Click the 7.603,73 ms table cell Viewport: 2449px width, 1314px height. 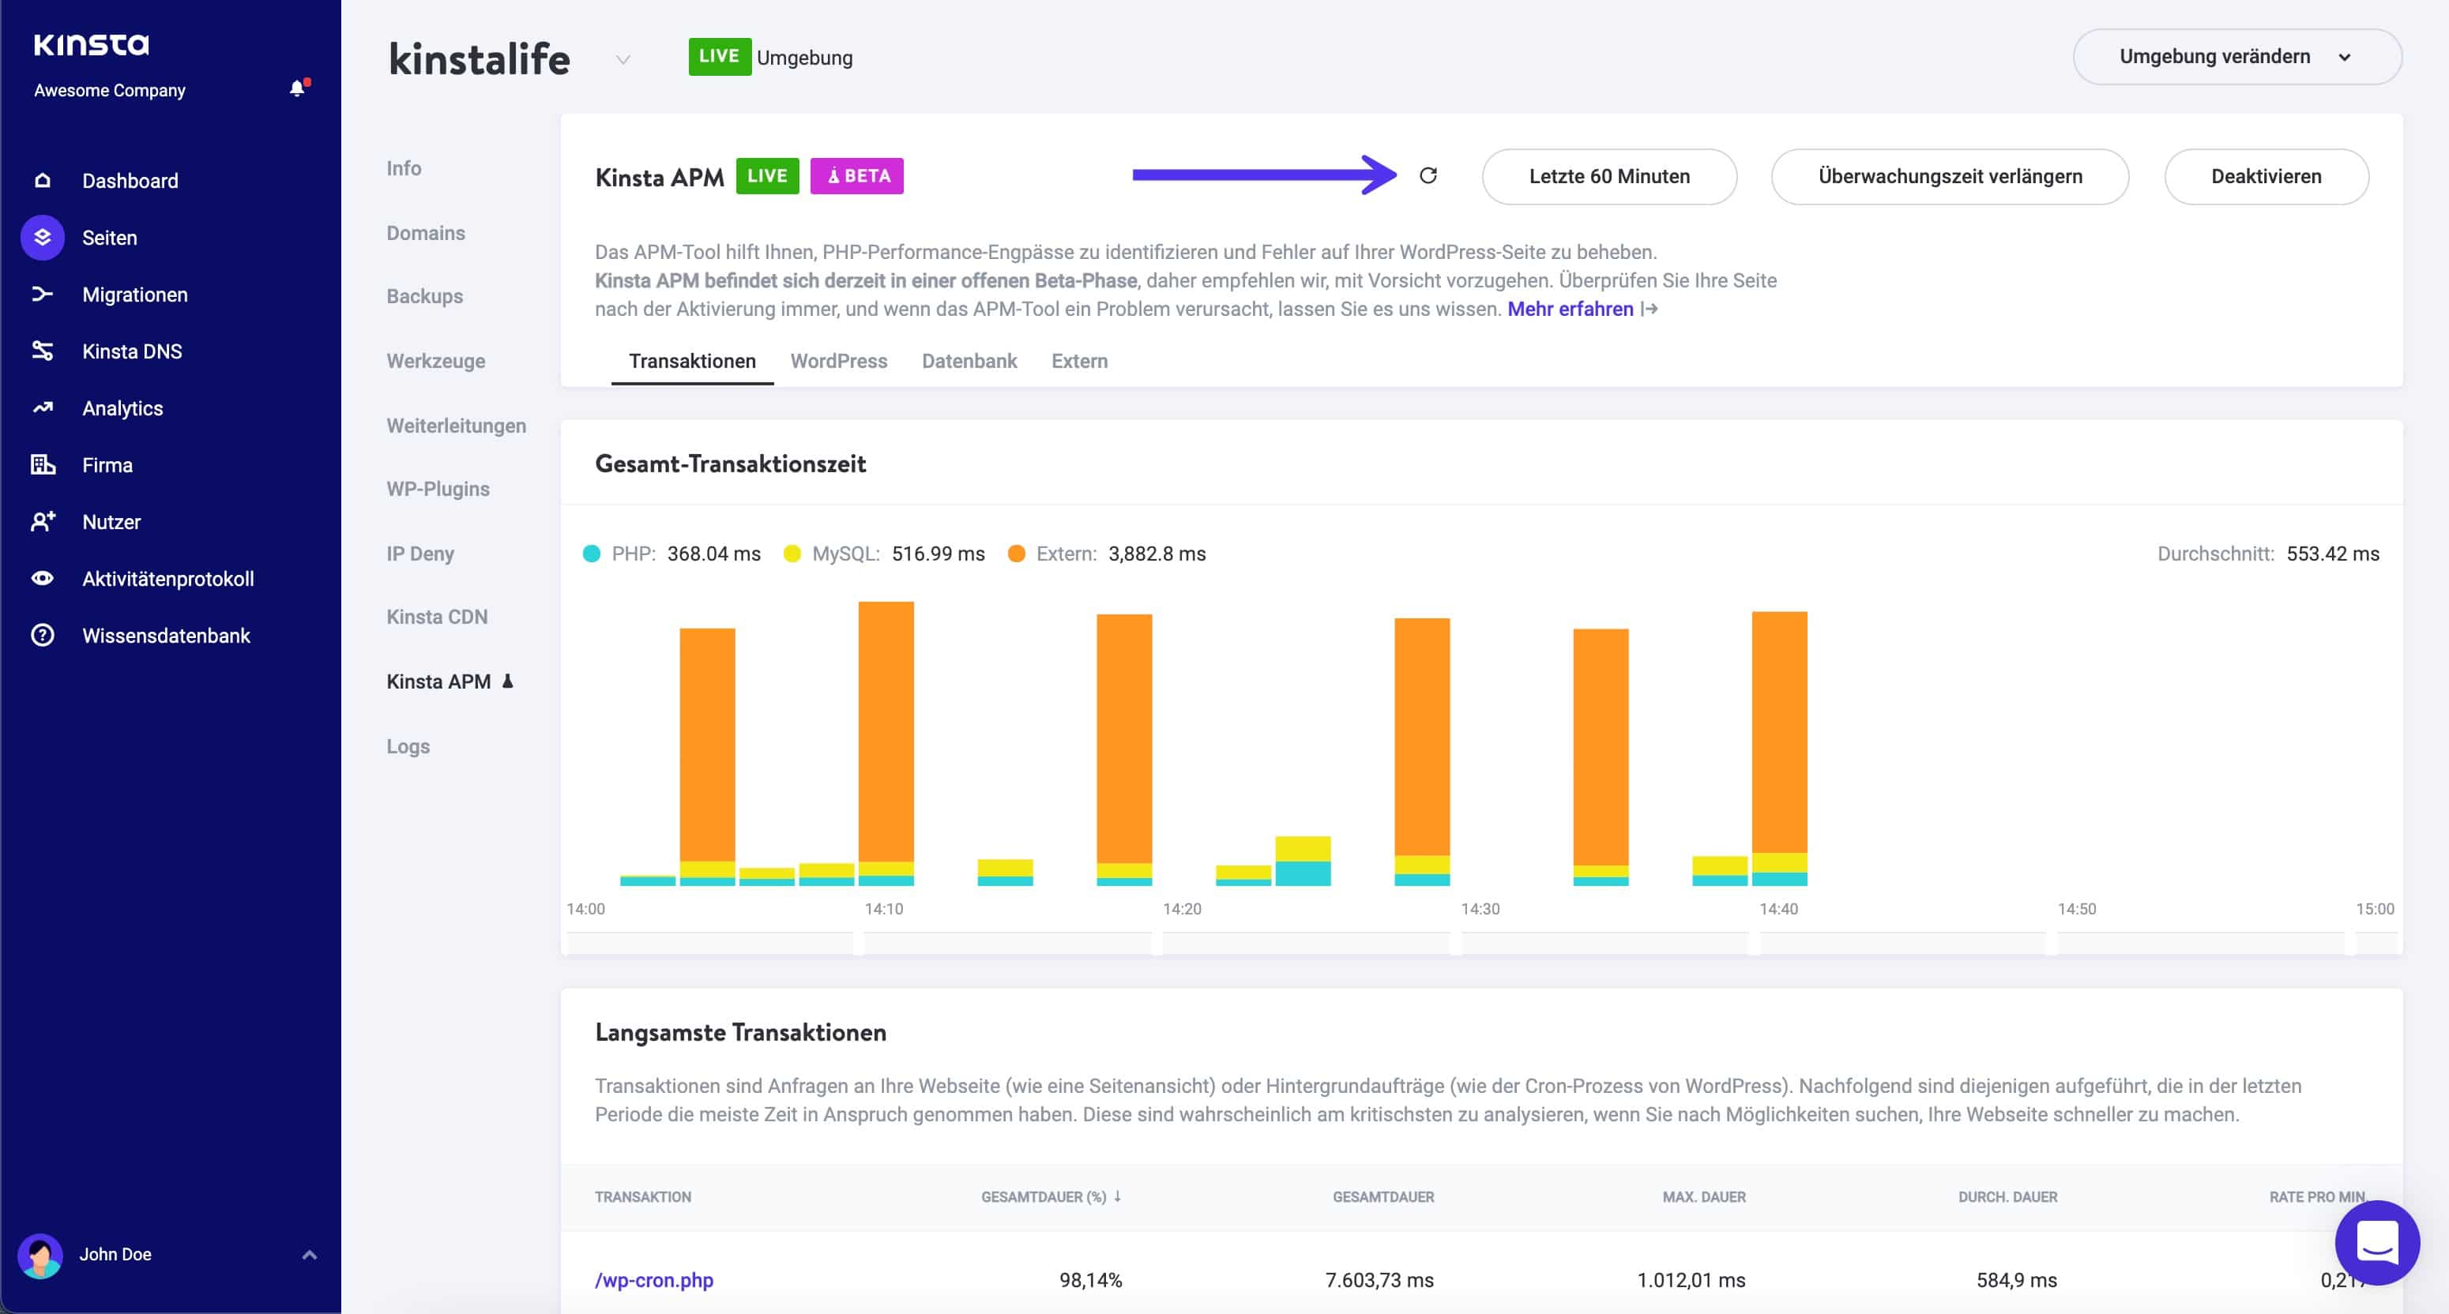1379,1280
